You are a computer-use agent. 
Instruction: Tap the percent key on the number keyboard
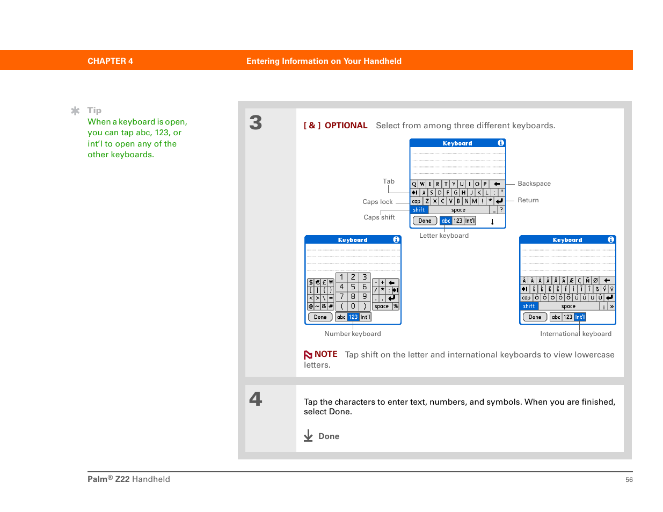(x=396, y=306)
